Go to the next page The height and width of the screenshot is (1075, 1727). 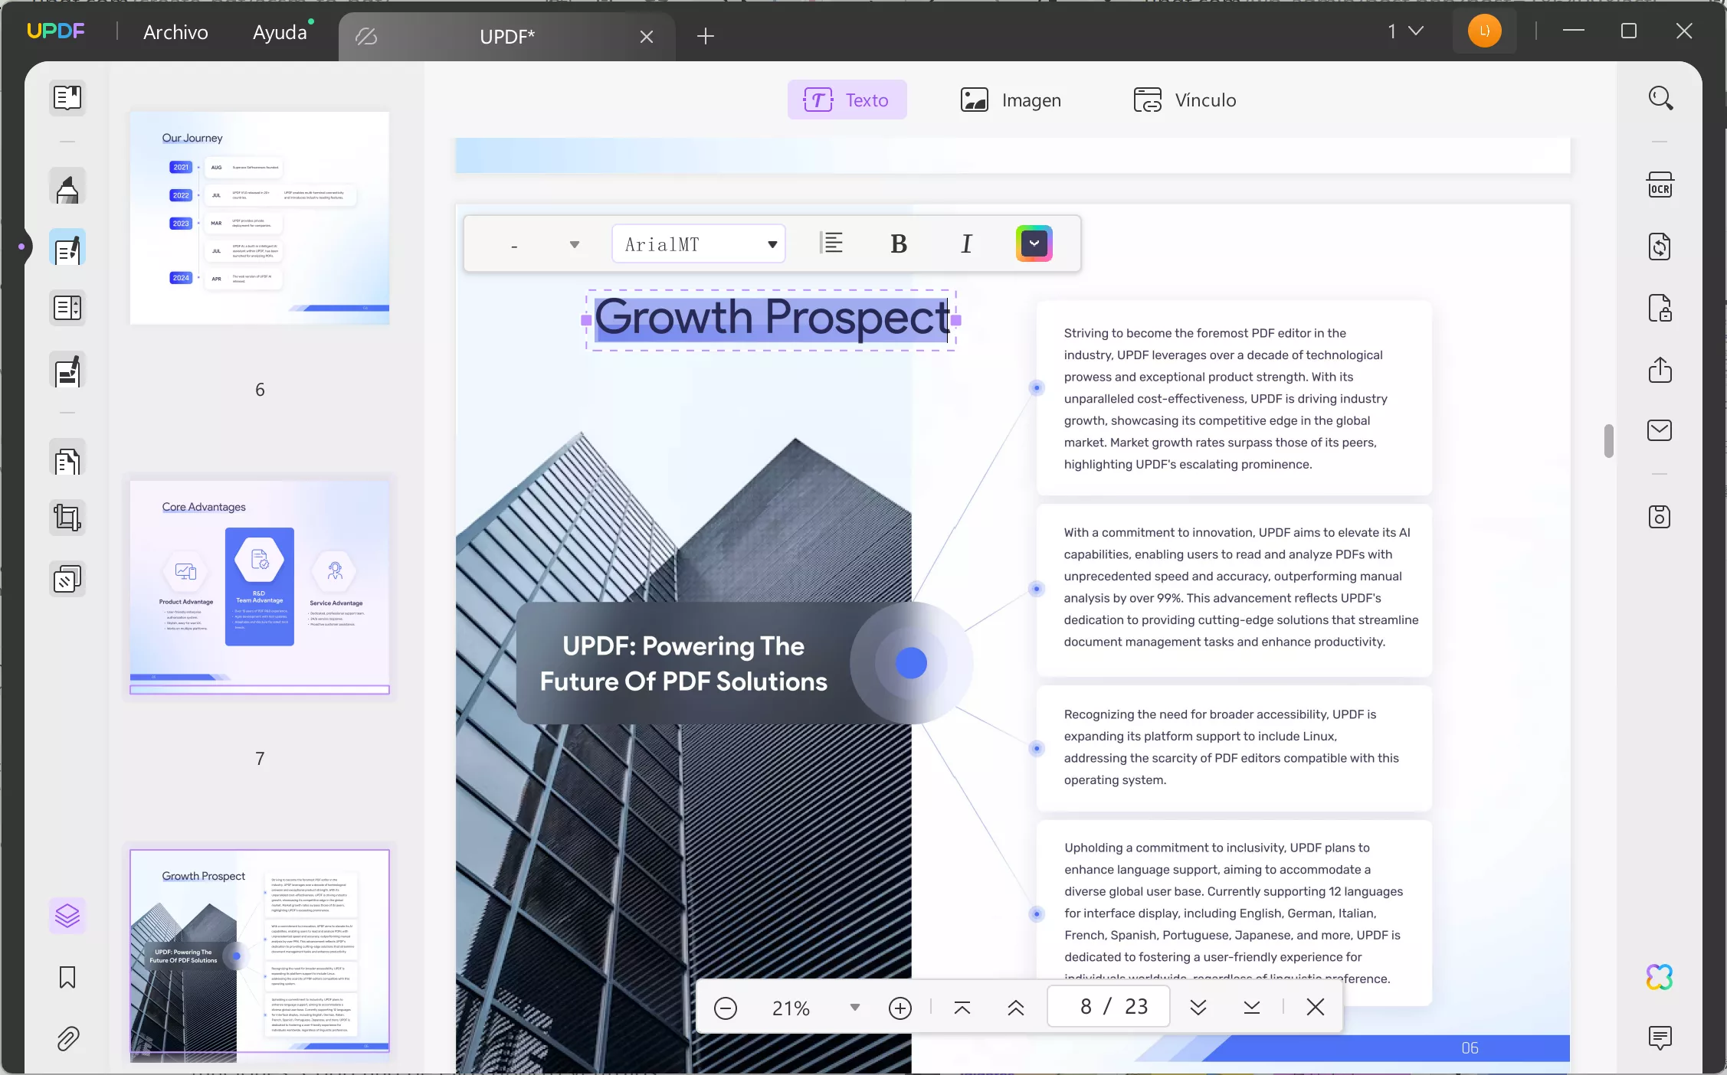pyautogui.click(x=1198, y=1008)
